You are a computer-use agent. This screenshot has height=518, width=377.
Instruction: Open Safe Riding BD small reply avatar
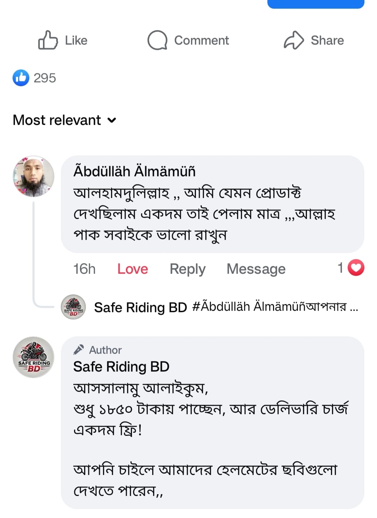(x=73, y=307)
